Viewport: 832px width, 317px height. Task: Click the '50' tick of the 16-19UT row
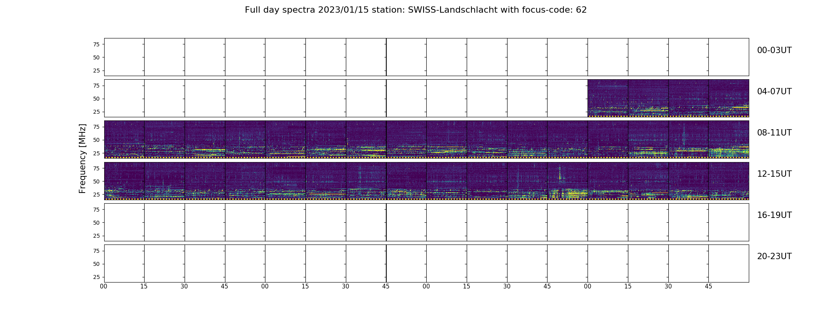(96, 223)
